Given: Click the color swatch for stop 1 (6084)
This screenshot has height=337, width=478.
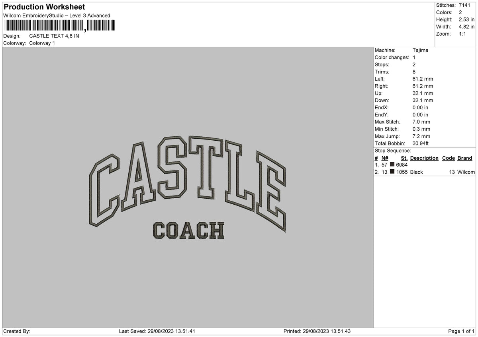Looking at the screenshot, I should tap(392, 165).
